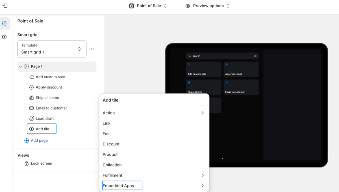This screenshot has height=192, width=339.
Task: Click the Add custom sale tile icon
Action: 32,77
